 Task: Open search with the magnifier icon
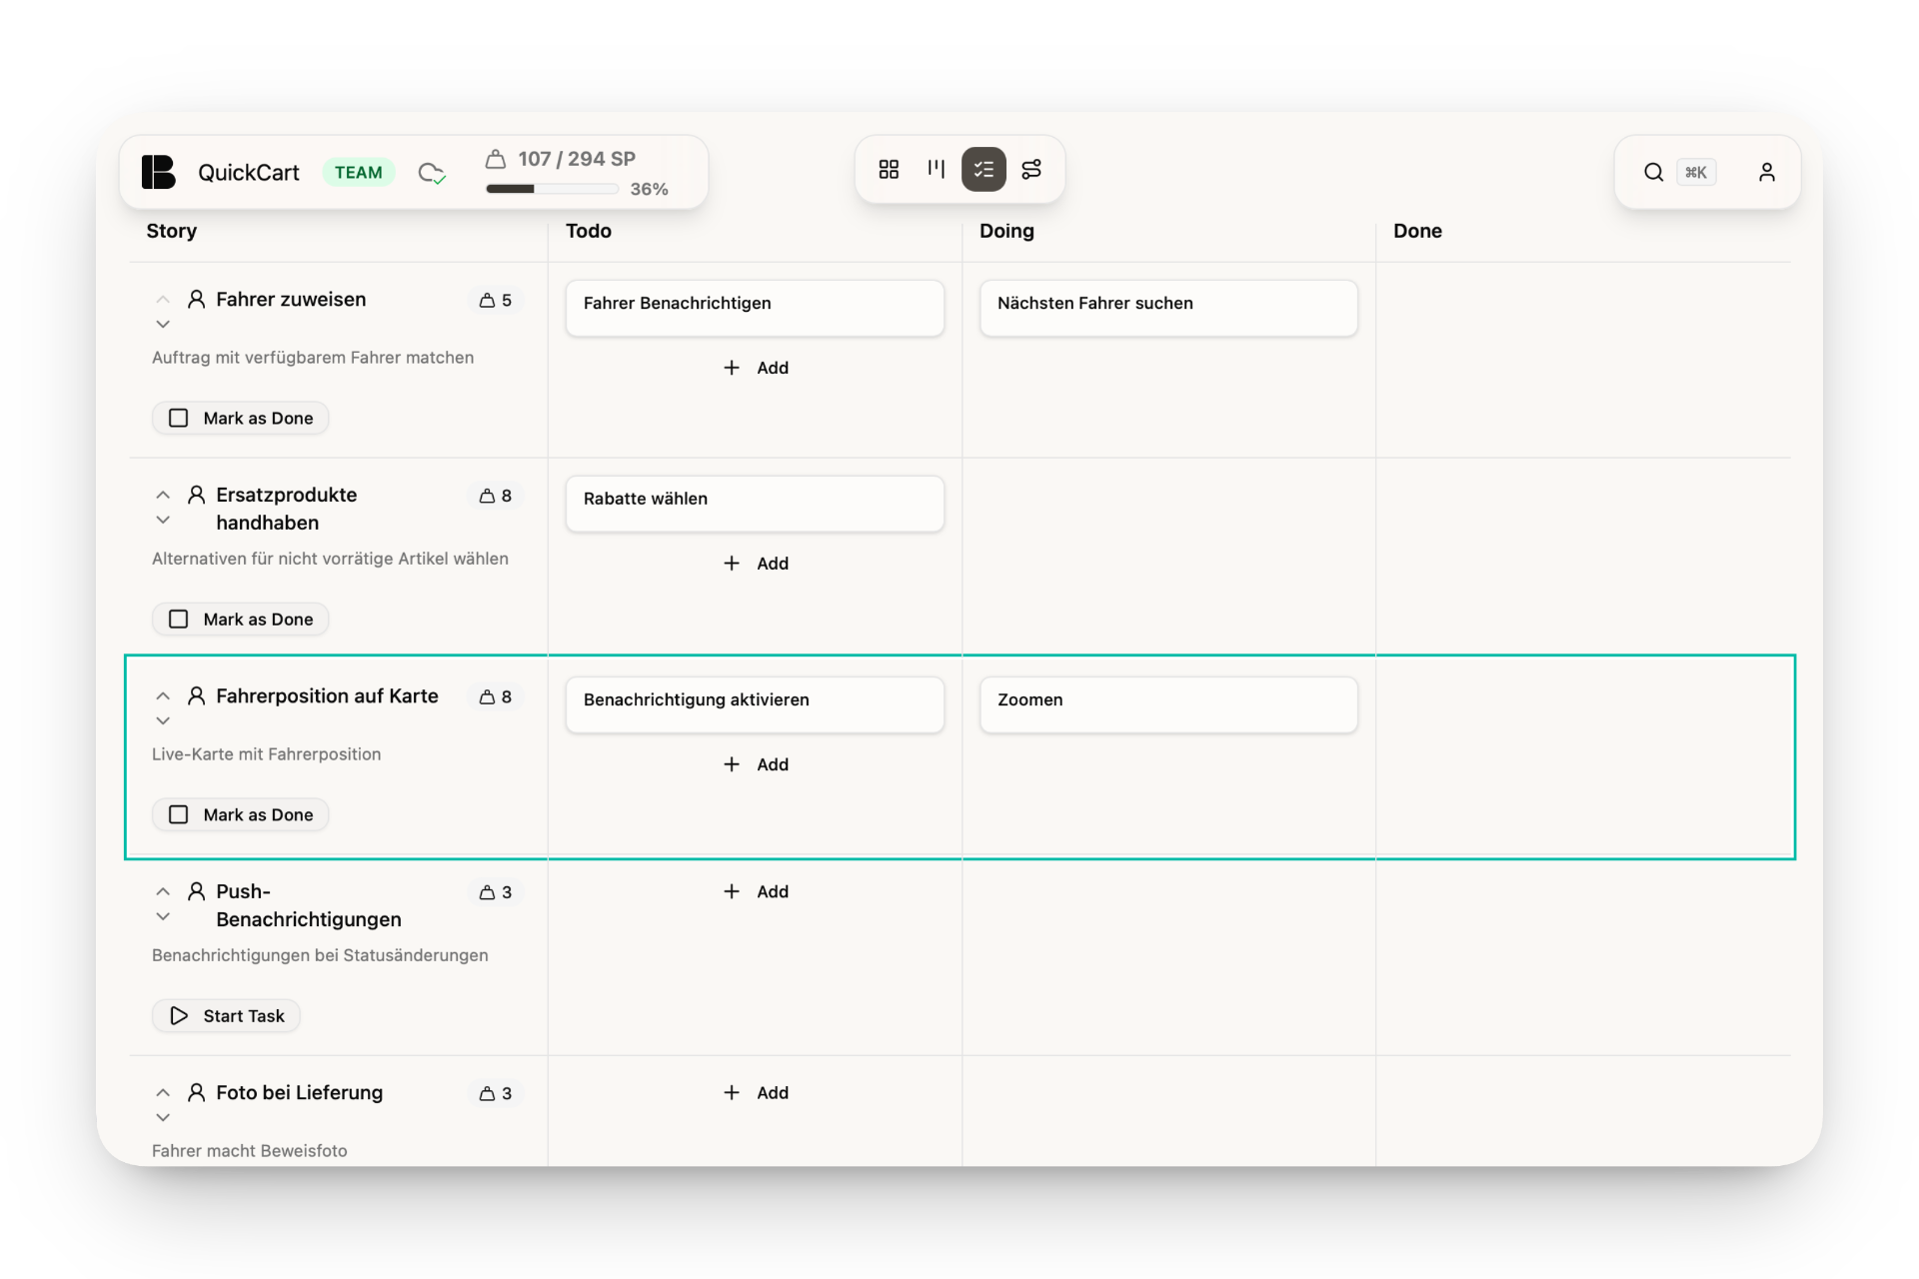tap(1654, 172)
